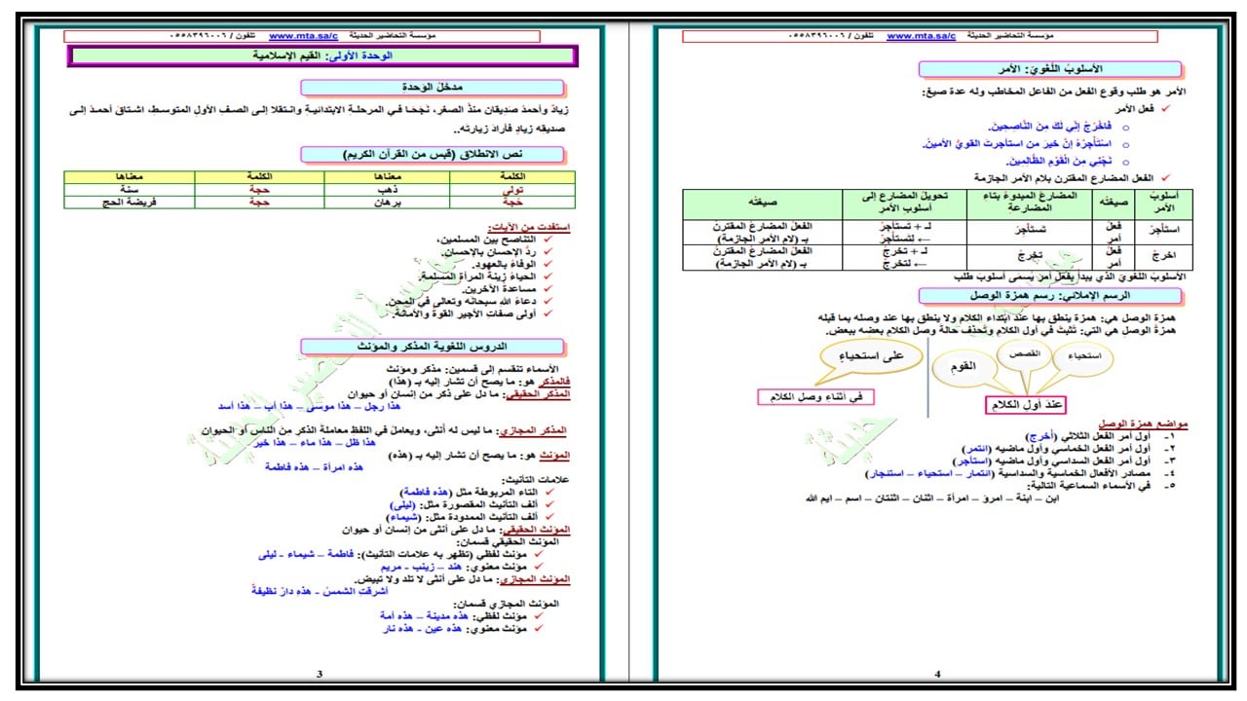Screen dimensions: 1247x701
Task: Click bullet 'مؤنث معنوي: هذه عين – هذه نار'
Action: click(453, 629)
